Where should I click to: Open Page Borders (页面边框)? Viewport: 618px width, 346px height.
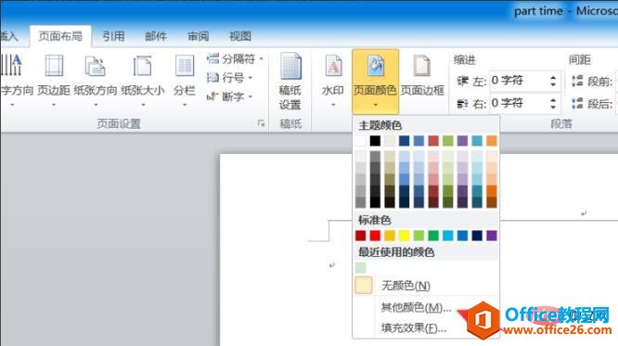(422, 75)
